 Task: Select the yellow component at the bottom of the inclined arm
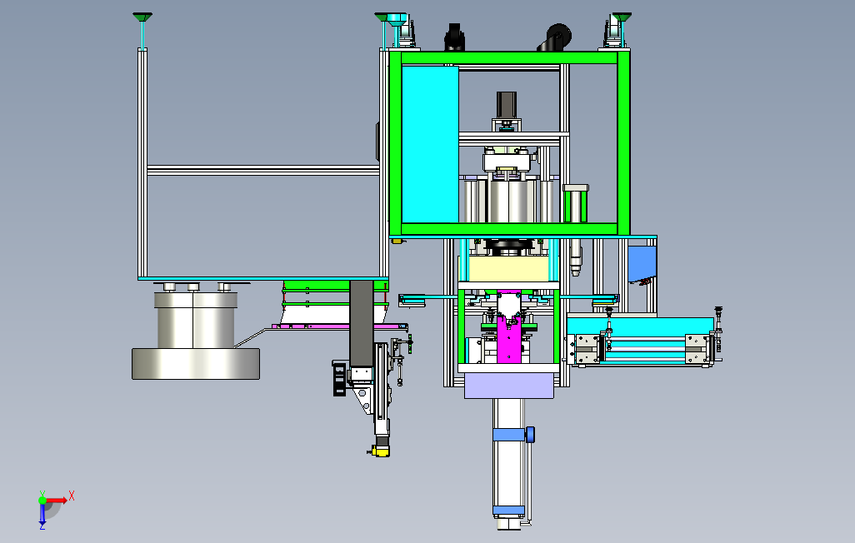[x=380, y=451]
